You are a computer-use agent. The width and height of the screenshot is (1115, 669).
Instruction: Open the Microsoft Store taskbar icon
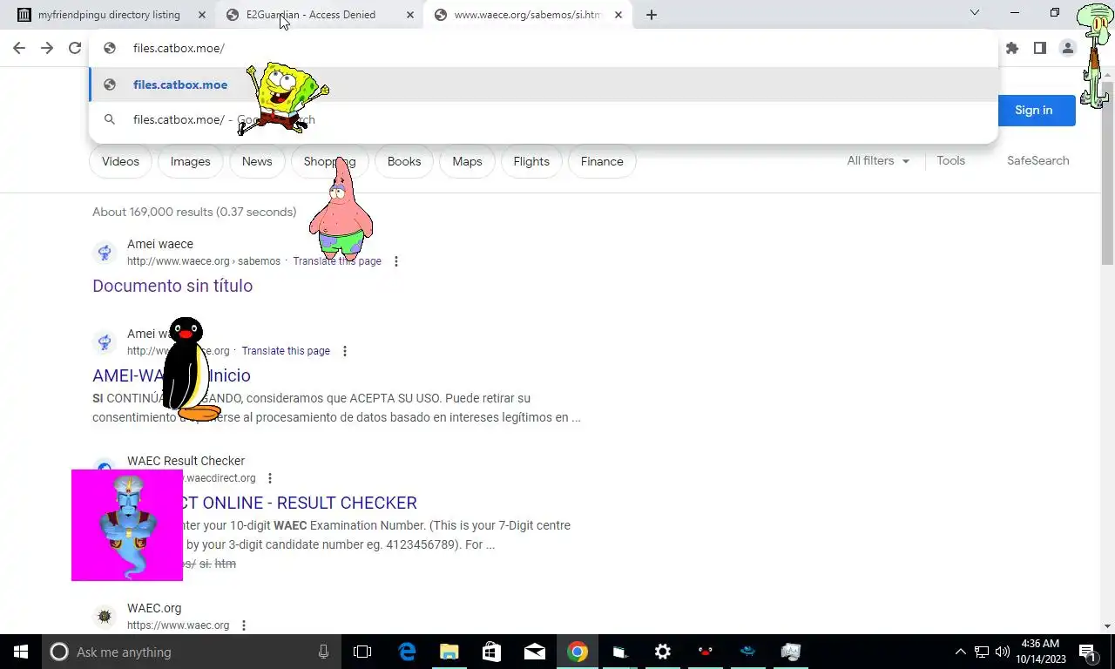pyautogui.click(x=491, y=652)
